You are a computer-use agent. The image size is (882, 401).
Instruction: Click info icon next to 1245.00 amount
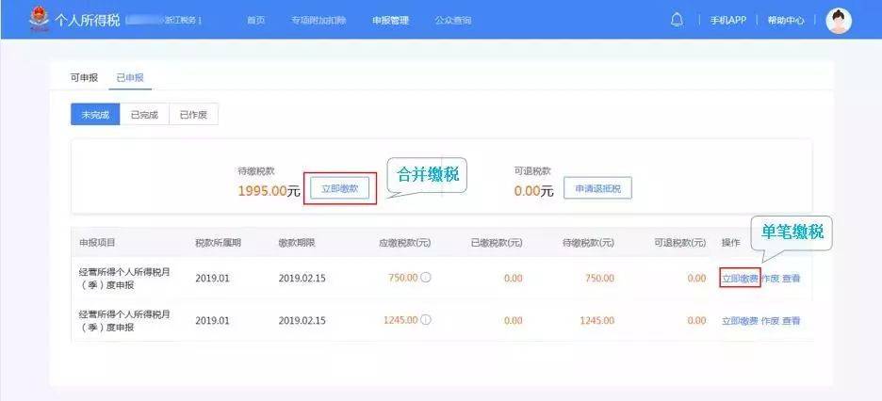(x=426, y=320)
